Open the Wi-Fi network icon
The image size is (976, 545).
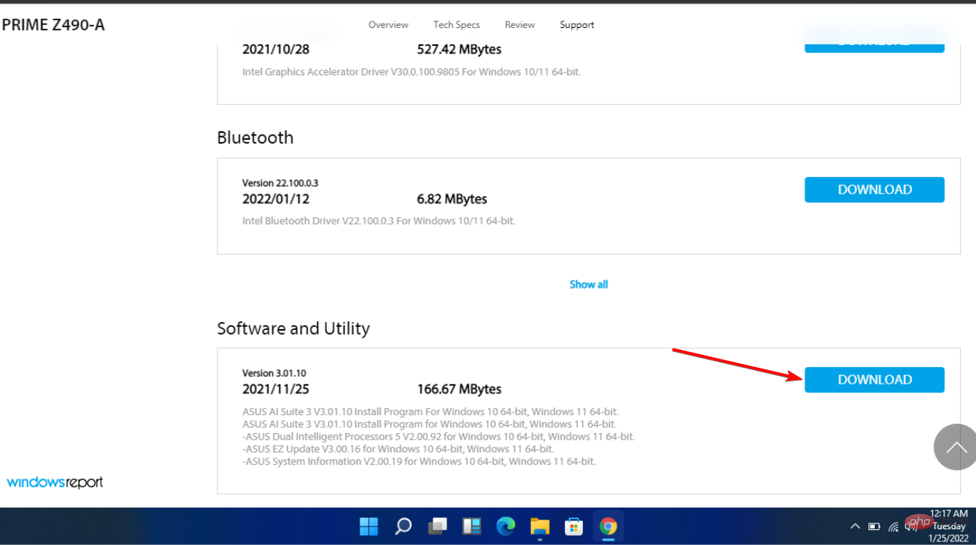(x=893, y=526)
